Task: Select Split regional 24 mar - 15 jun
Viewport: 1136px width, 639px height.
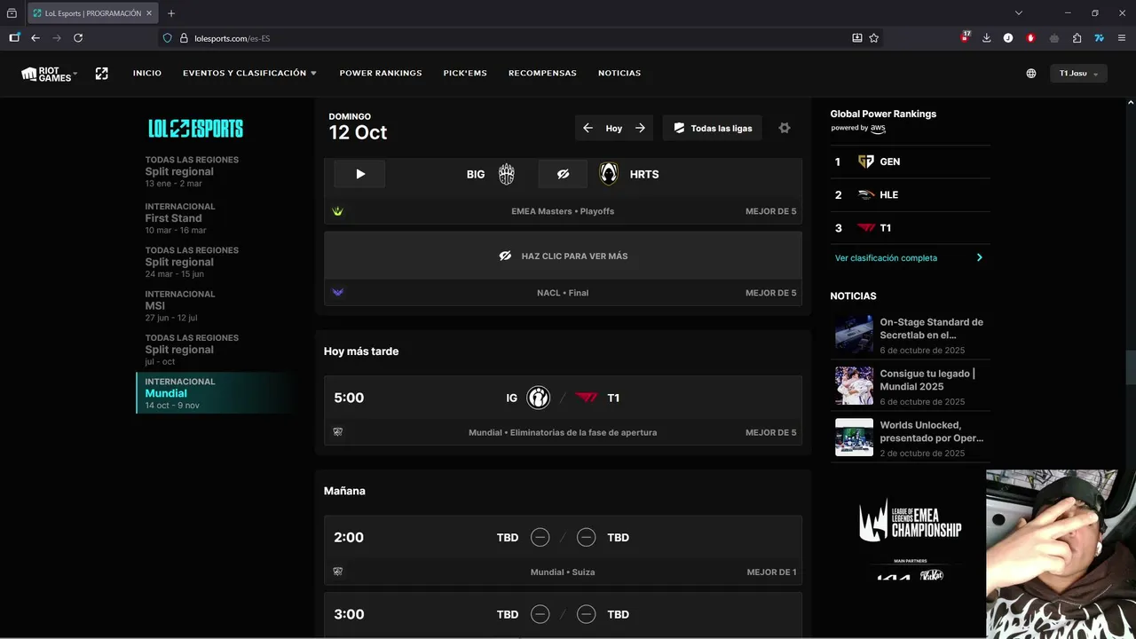Action: pyautogui.click(x=216, y=262)
